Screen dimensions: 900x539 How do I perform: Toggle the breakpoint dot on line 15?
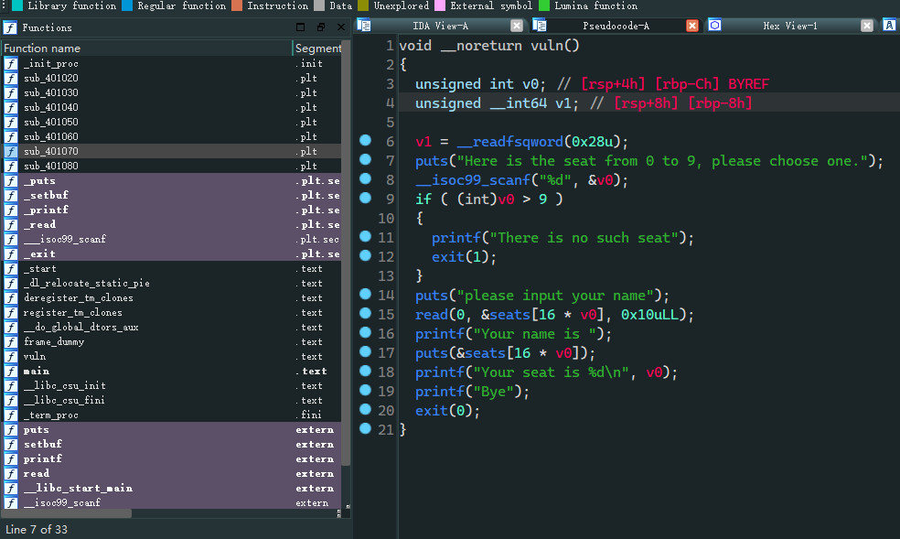pos(366,314)
